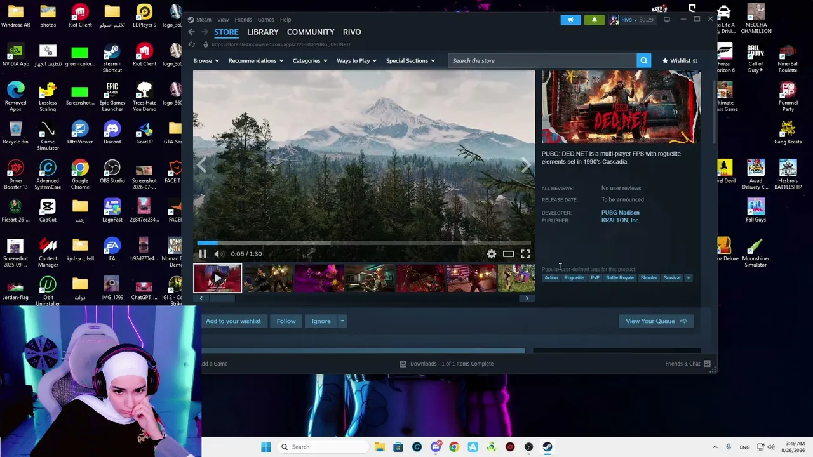Reload the Steam store page
This screenshot has width=813, height=457.
click(192, 44)
